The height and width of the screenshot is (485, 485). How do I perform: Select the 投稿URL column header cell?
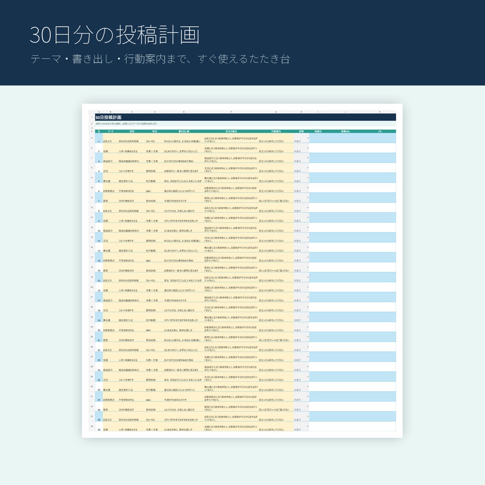point(345,132)
